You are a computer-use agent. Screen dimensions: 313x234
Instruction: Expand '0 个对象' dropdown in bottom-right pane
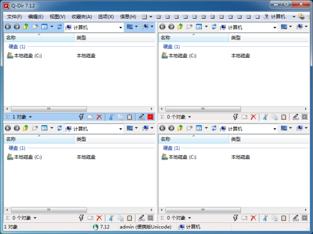pos(189,218)
